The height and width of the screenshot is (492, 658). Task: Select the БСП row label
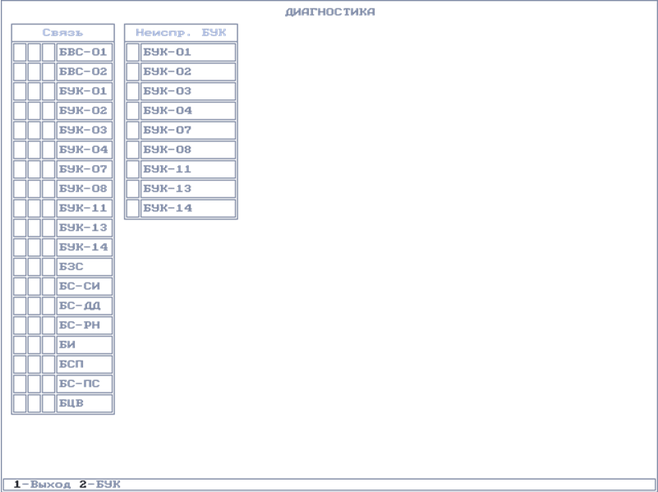point(85,365)
